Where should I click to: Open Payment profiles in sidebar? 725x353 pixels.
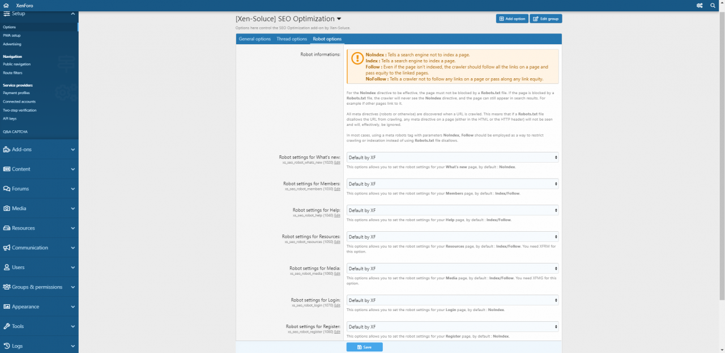[x=39, y=92]
